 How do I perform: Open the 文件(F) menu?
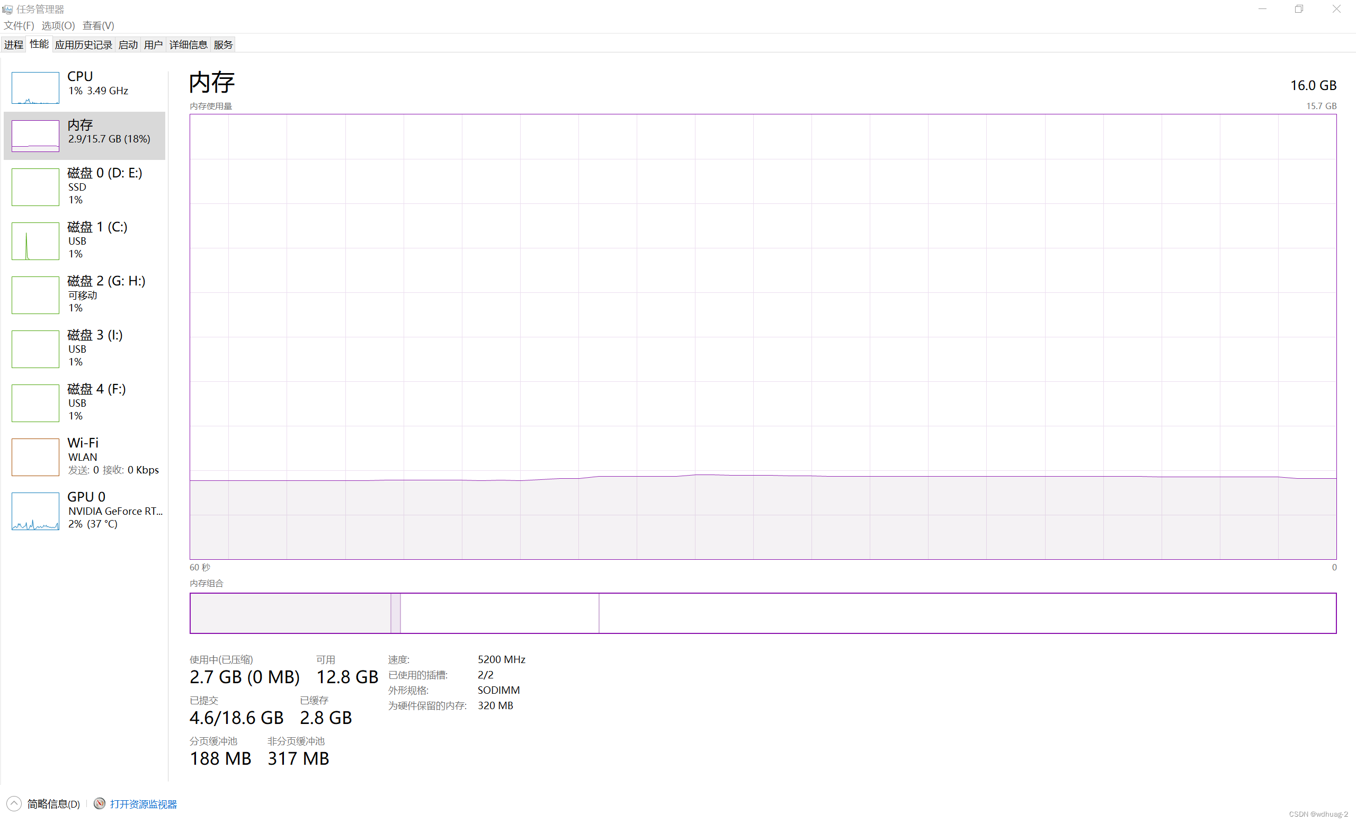point(19,25)
